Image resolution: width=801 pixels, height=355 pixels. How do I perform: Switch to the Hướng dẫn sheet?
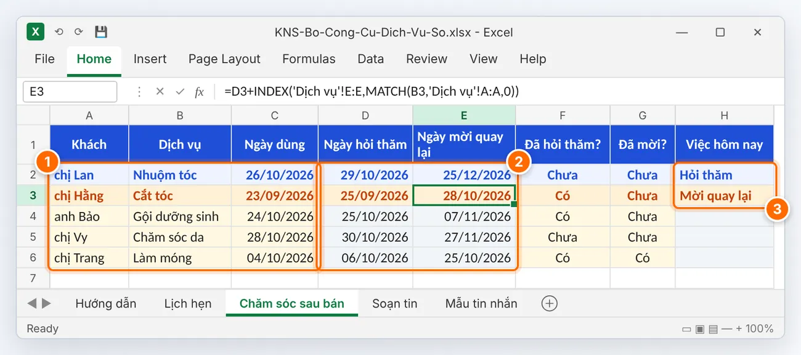pos(106,303)
